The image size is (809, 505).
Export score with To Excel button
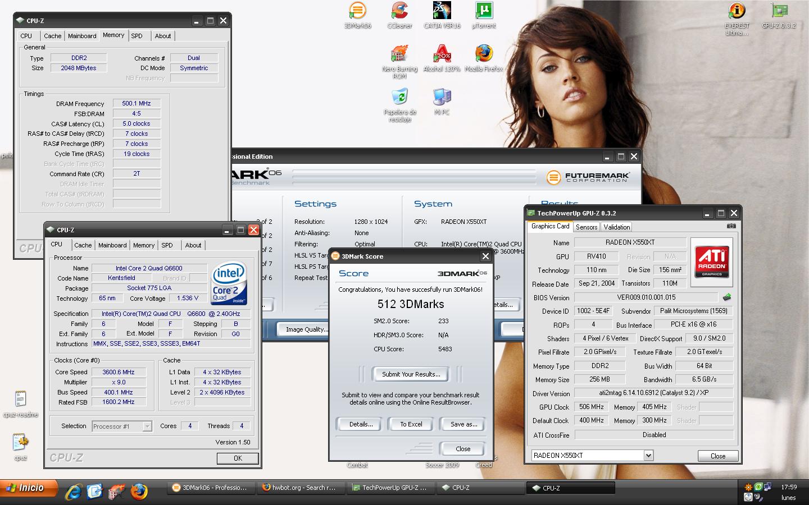click(411, 424)
